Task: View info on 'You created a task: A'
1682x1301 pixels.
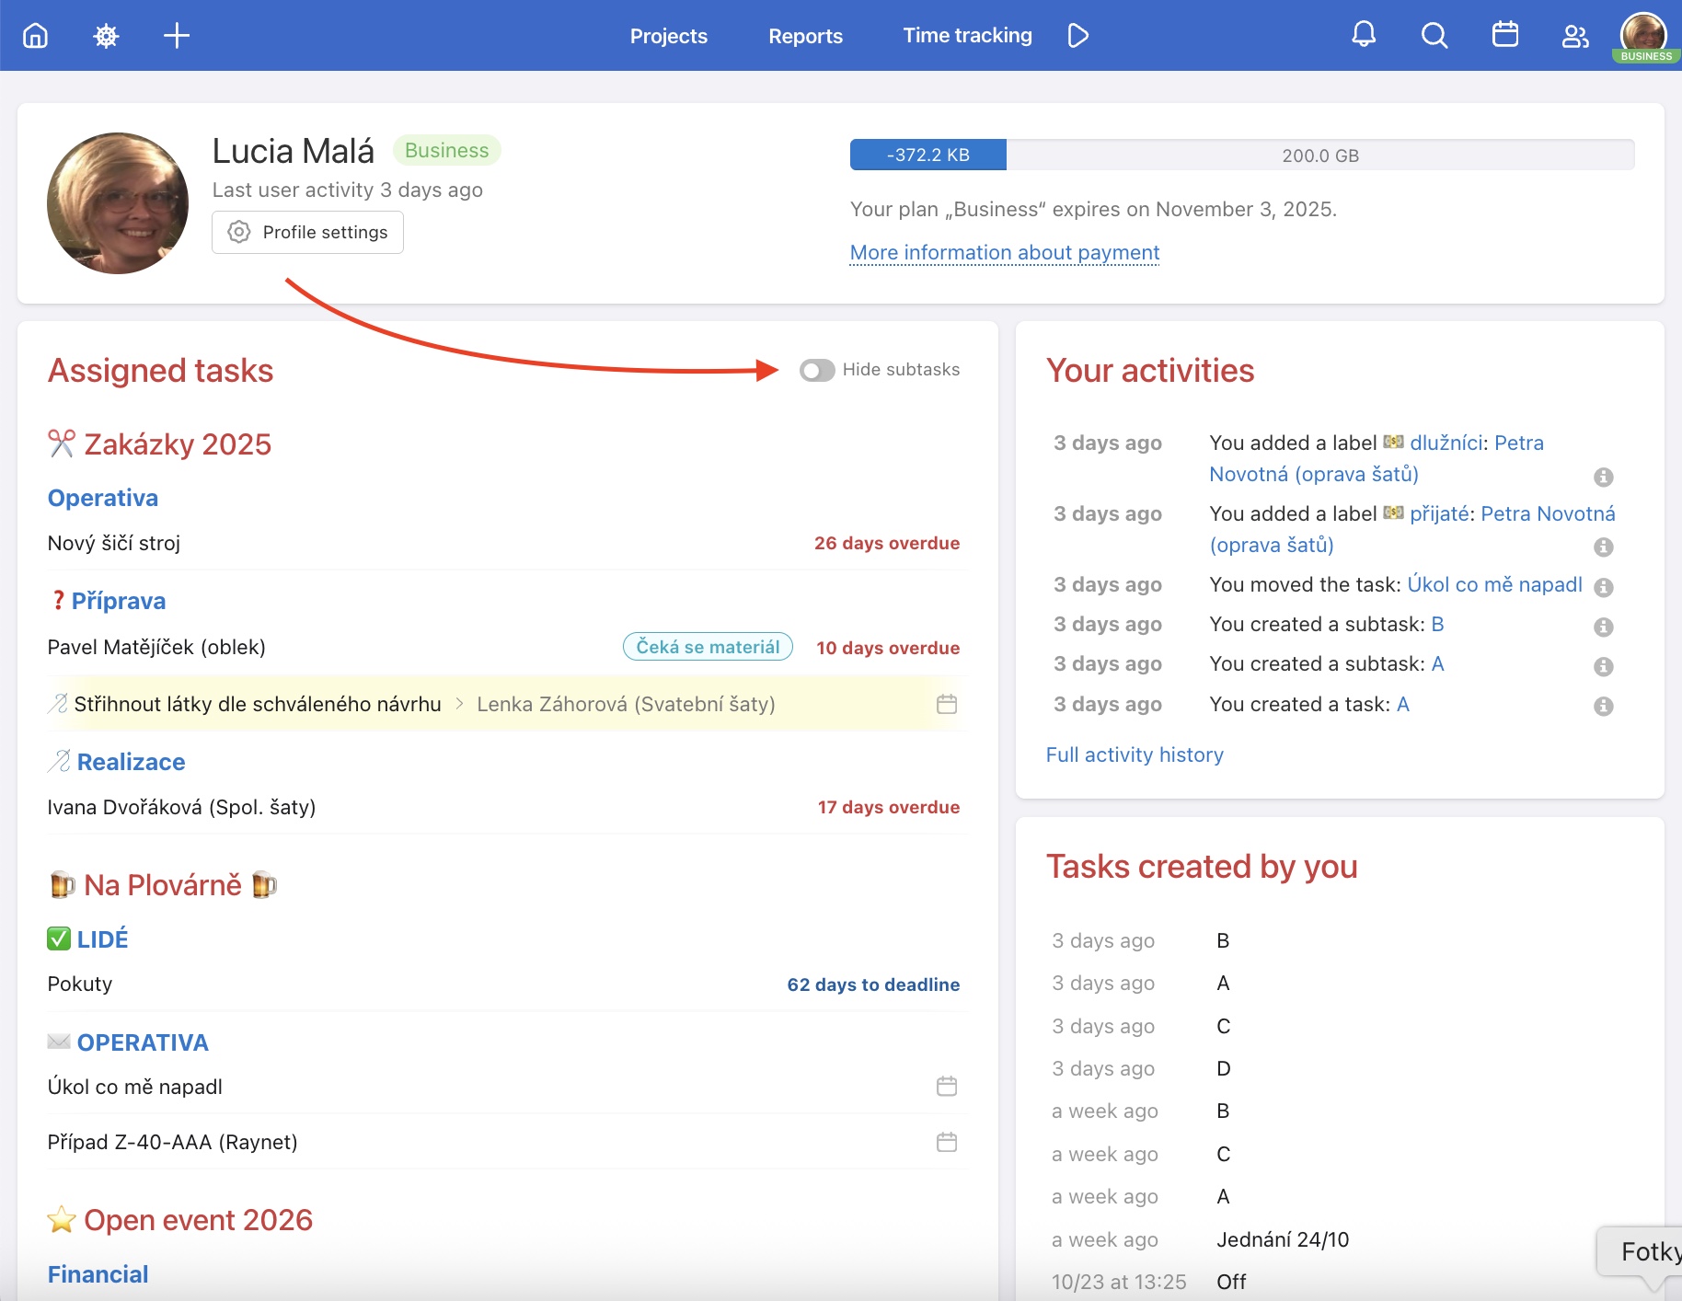Action: tap(1604, 707)
